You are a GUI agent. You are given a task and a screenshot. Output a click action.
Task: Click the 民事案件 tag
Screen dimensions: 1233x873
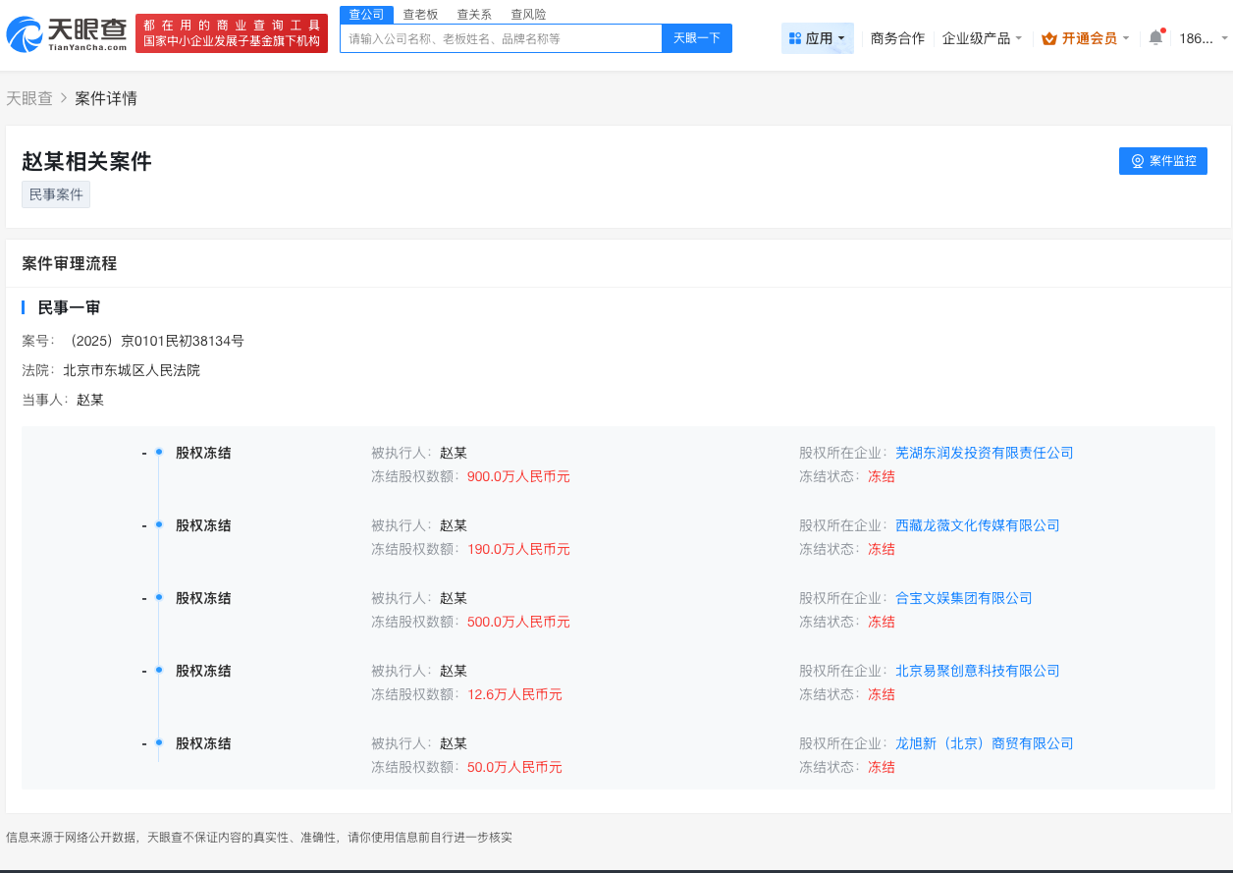pos(55,193)
